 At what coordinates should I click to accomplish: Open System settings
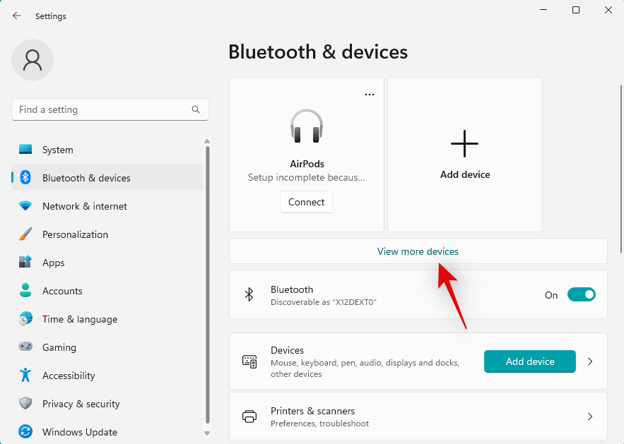click(x=107, y=150)
